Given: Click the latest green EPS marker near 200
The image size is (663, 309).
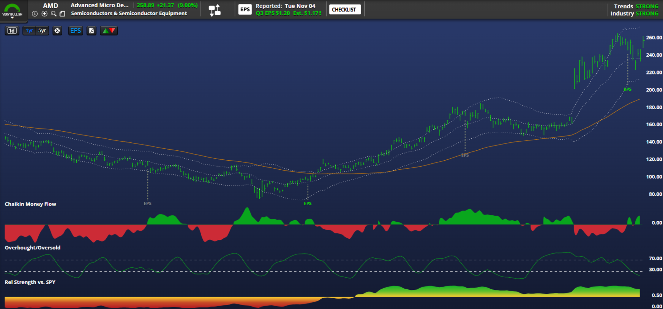Looking at the screenshot, I should pos(627,89).
